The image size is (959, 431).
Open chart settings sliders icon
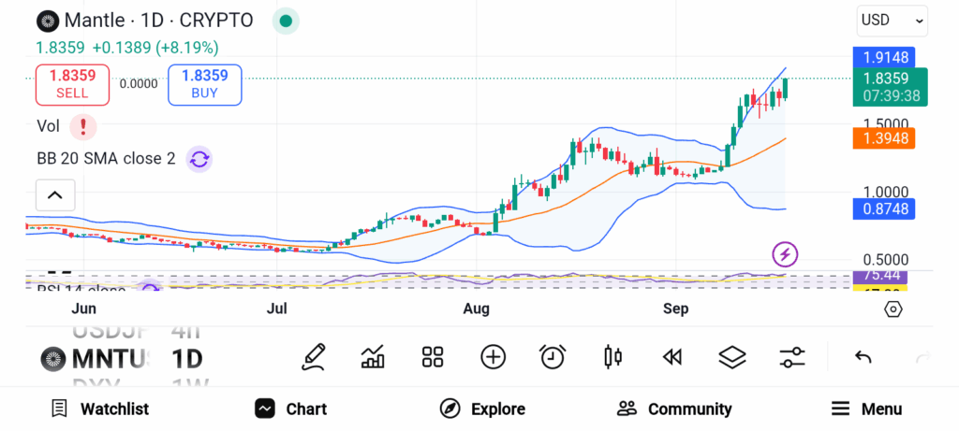[792, 356]
